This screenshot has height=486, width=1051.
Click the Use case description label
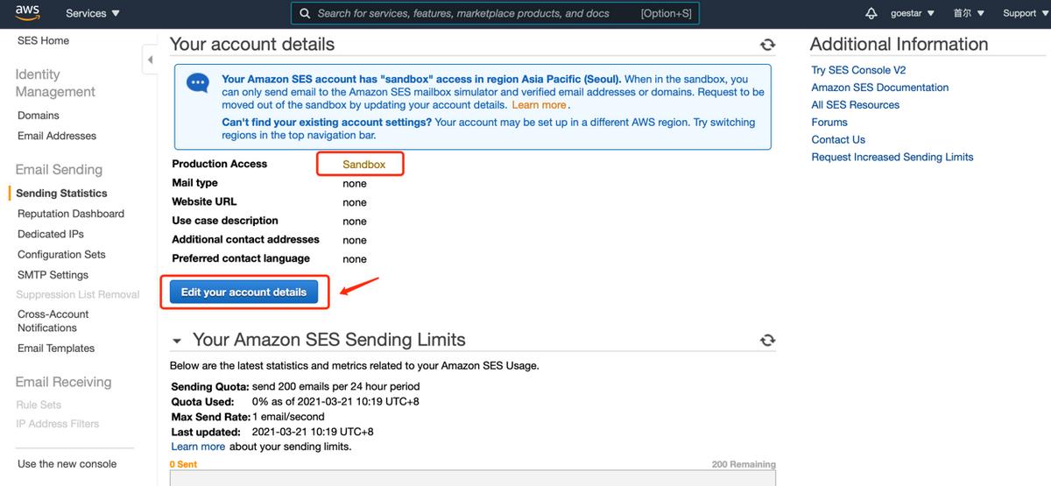pos(225,221)
